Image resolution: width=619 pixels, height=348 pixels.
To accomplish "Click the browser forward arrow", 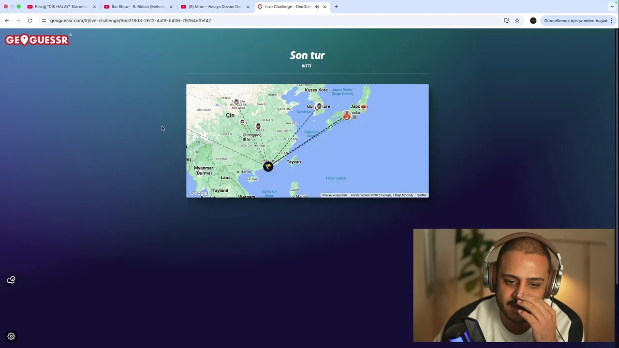I will 18,21.
